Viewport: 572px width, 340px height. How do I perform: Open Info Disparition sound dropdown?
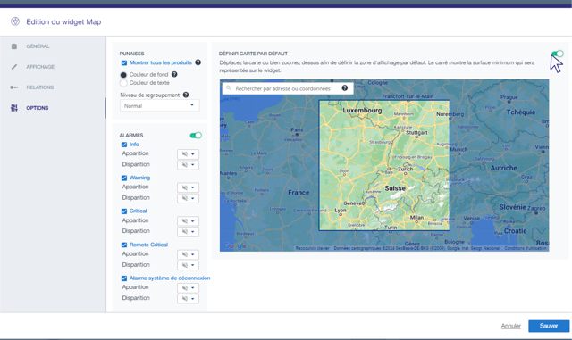click(188, 165)
